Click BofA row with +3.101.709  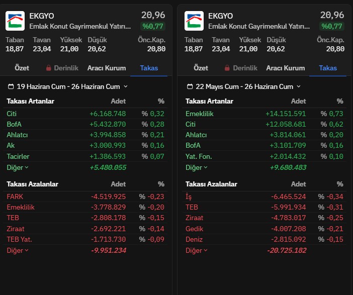(264, 145)
